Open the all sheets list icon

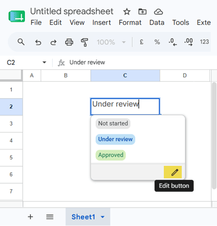[49, 217]
